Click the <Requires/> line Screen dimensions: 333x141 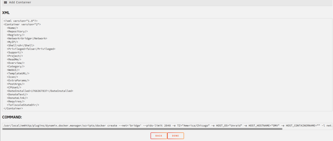(x=16, y=101)
